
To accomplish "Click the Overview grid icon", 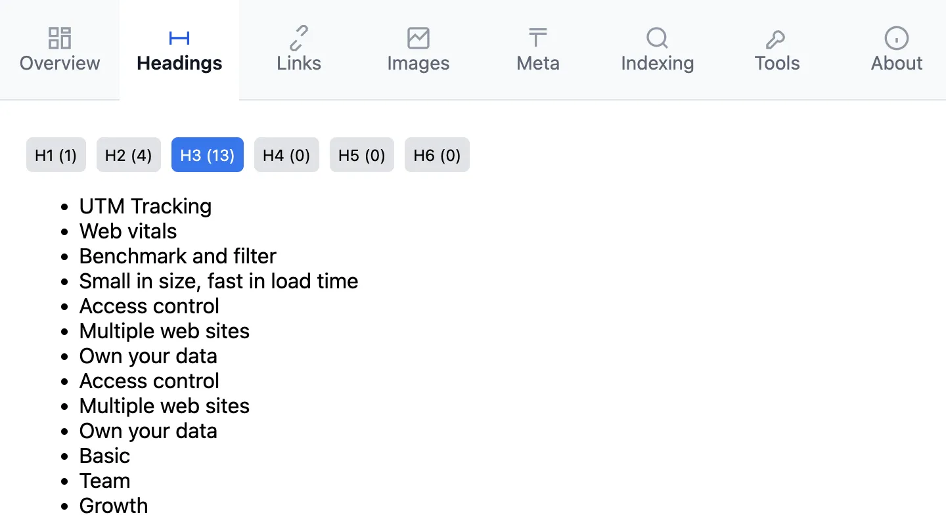I will point(60,38).
